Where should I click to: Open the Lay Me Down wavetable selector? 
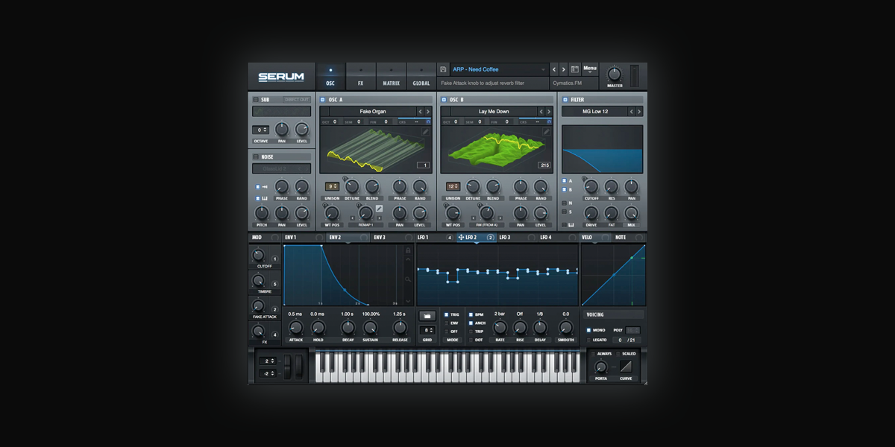(493, 112)
